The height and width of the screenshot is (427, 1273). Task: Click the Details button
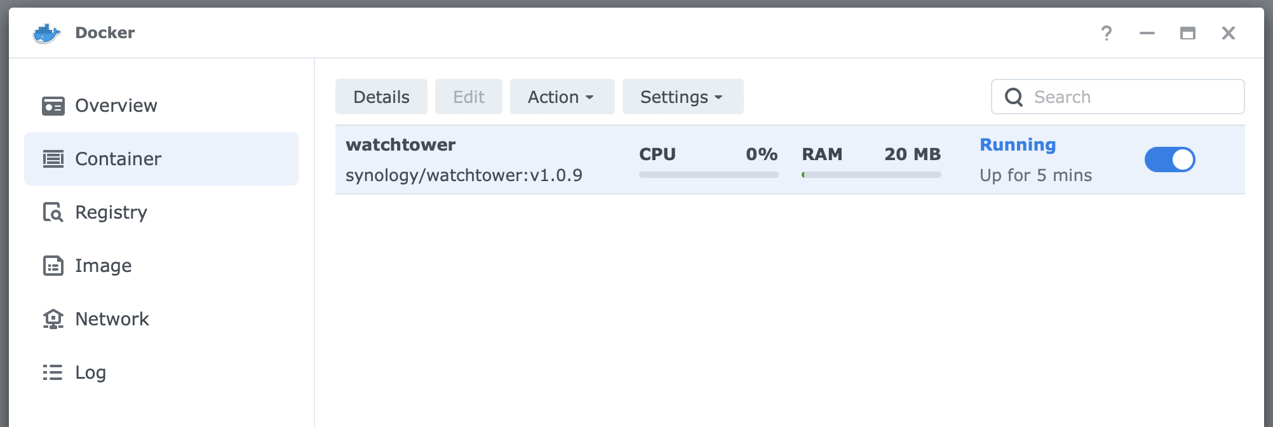381,97
